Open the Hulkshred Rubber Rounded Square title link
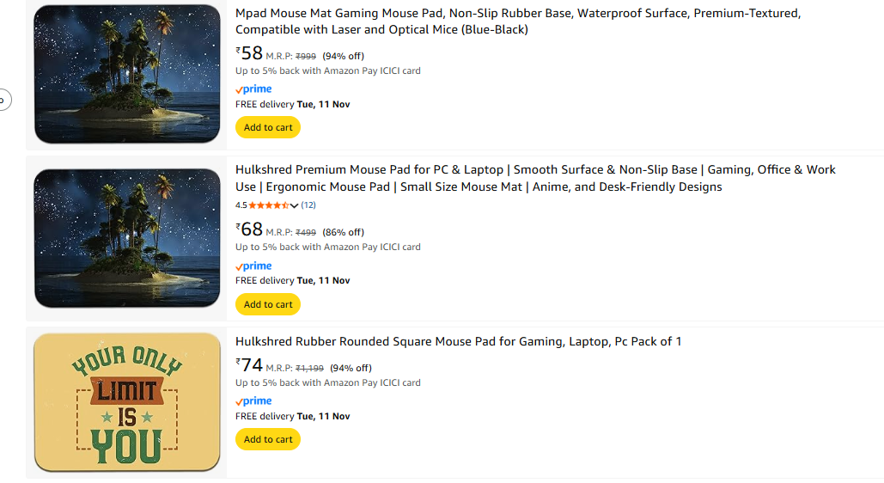884x483 pixels. (x=458, y=341)
